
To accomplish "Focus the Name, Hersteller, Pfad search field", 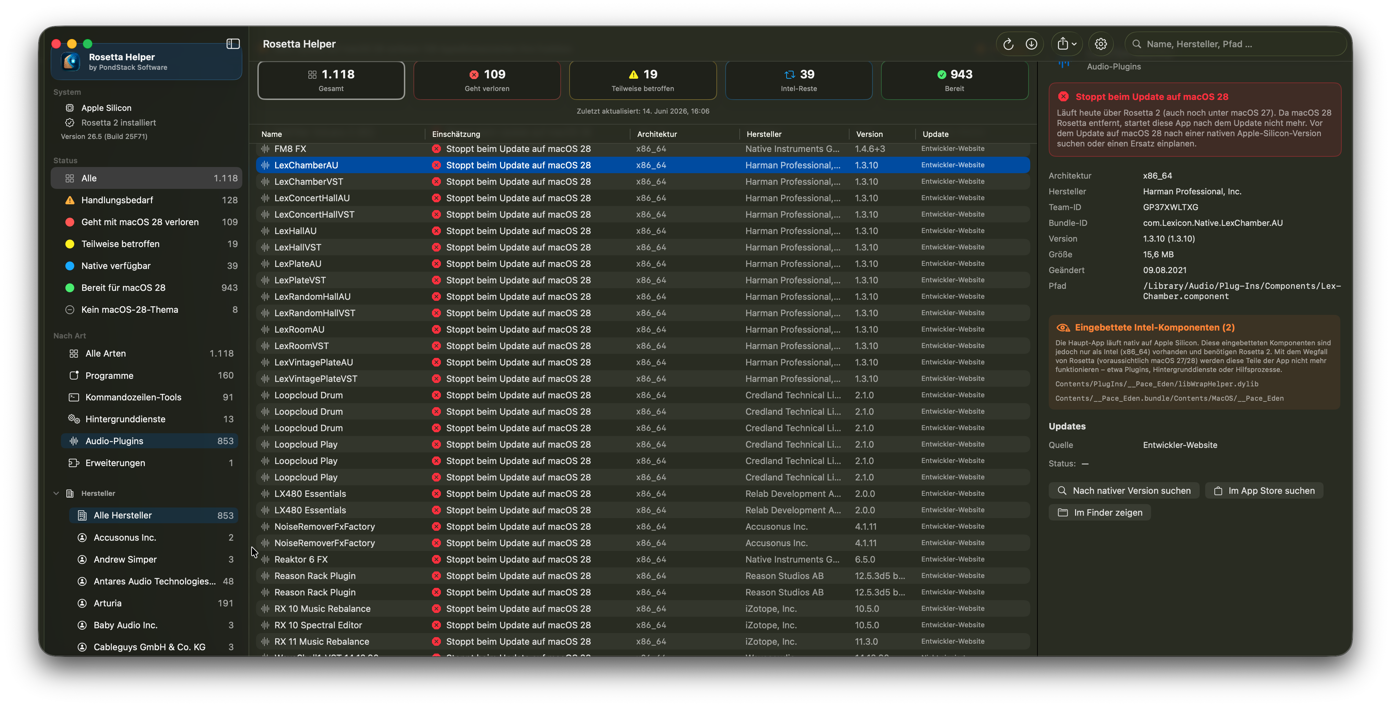I will pyautogui.click(x=1235, y=44).
